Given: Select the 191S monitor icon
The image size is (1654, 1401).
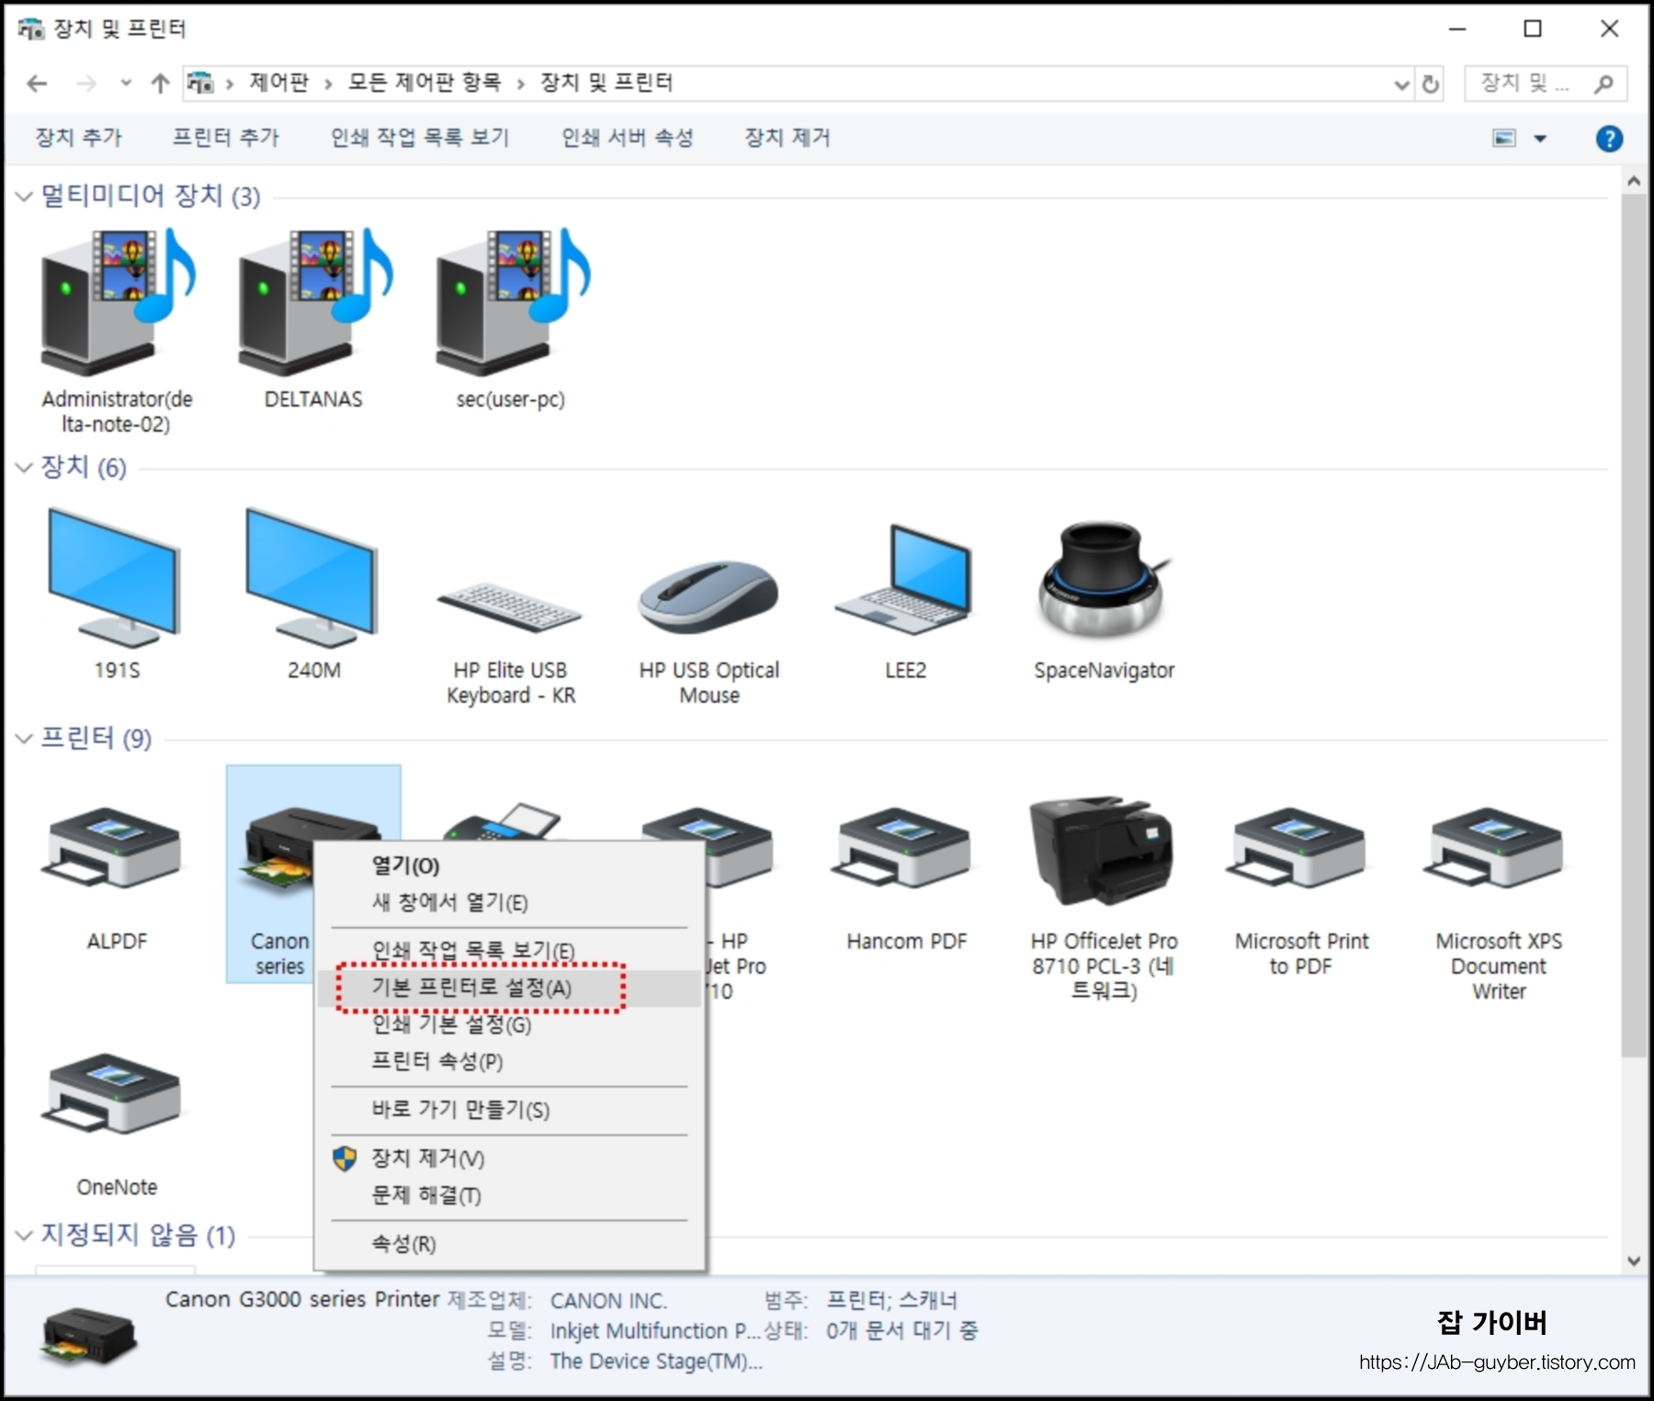Looking at the screenshot, I should (x=115, y=578).
